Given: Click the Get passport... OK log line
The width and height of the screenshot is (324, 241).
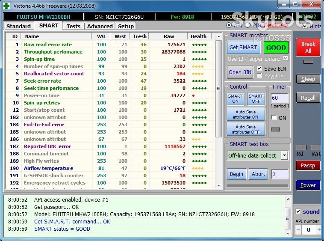Looking at the screenshot, I should coord(56,207).
